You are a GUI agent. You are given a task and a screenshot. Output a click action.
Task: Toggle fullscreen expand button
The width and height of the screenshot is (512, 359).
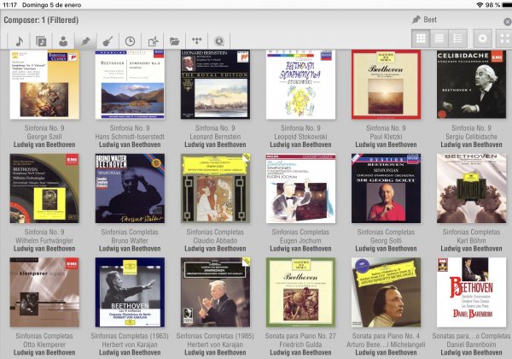[x=504, y=38]
